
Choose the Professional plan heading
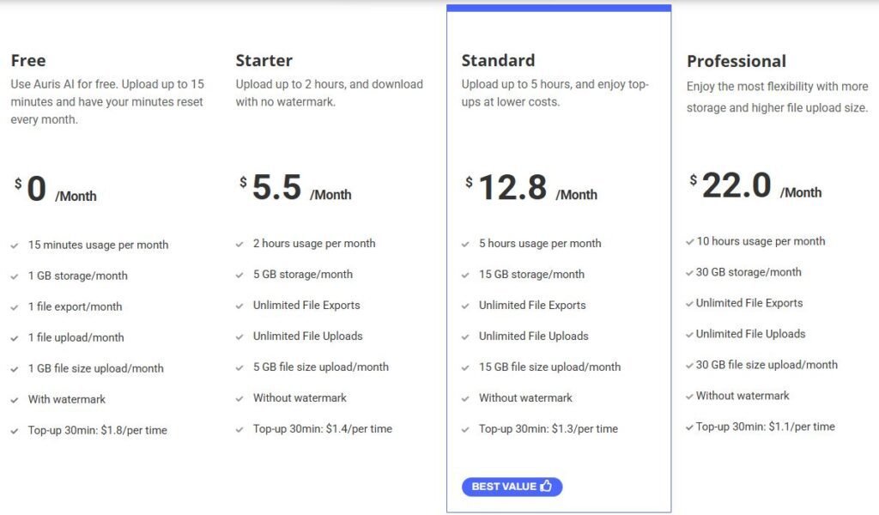(737, 62)
